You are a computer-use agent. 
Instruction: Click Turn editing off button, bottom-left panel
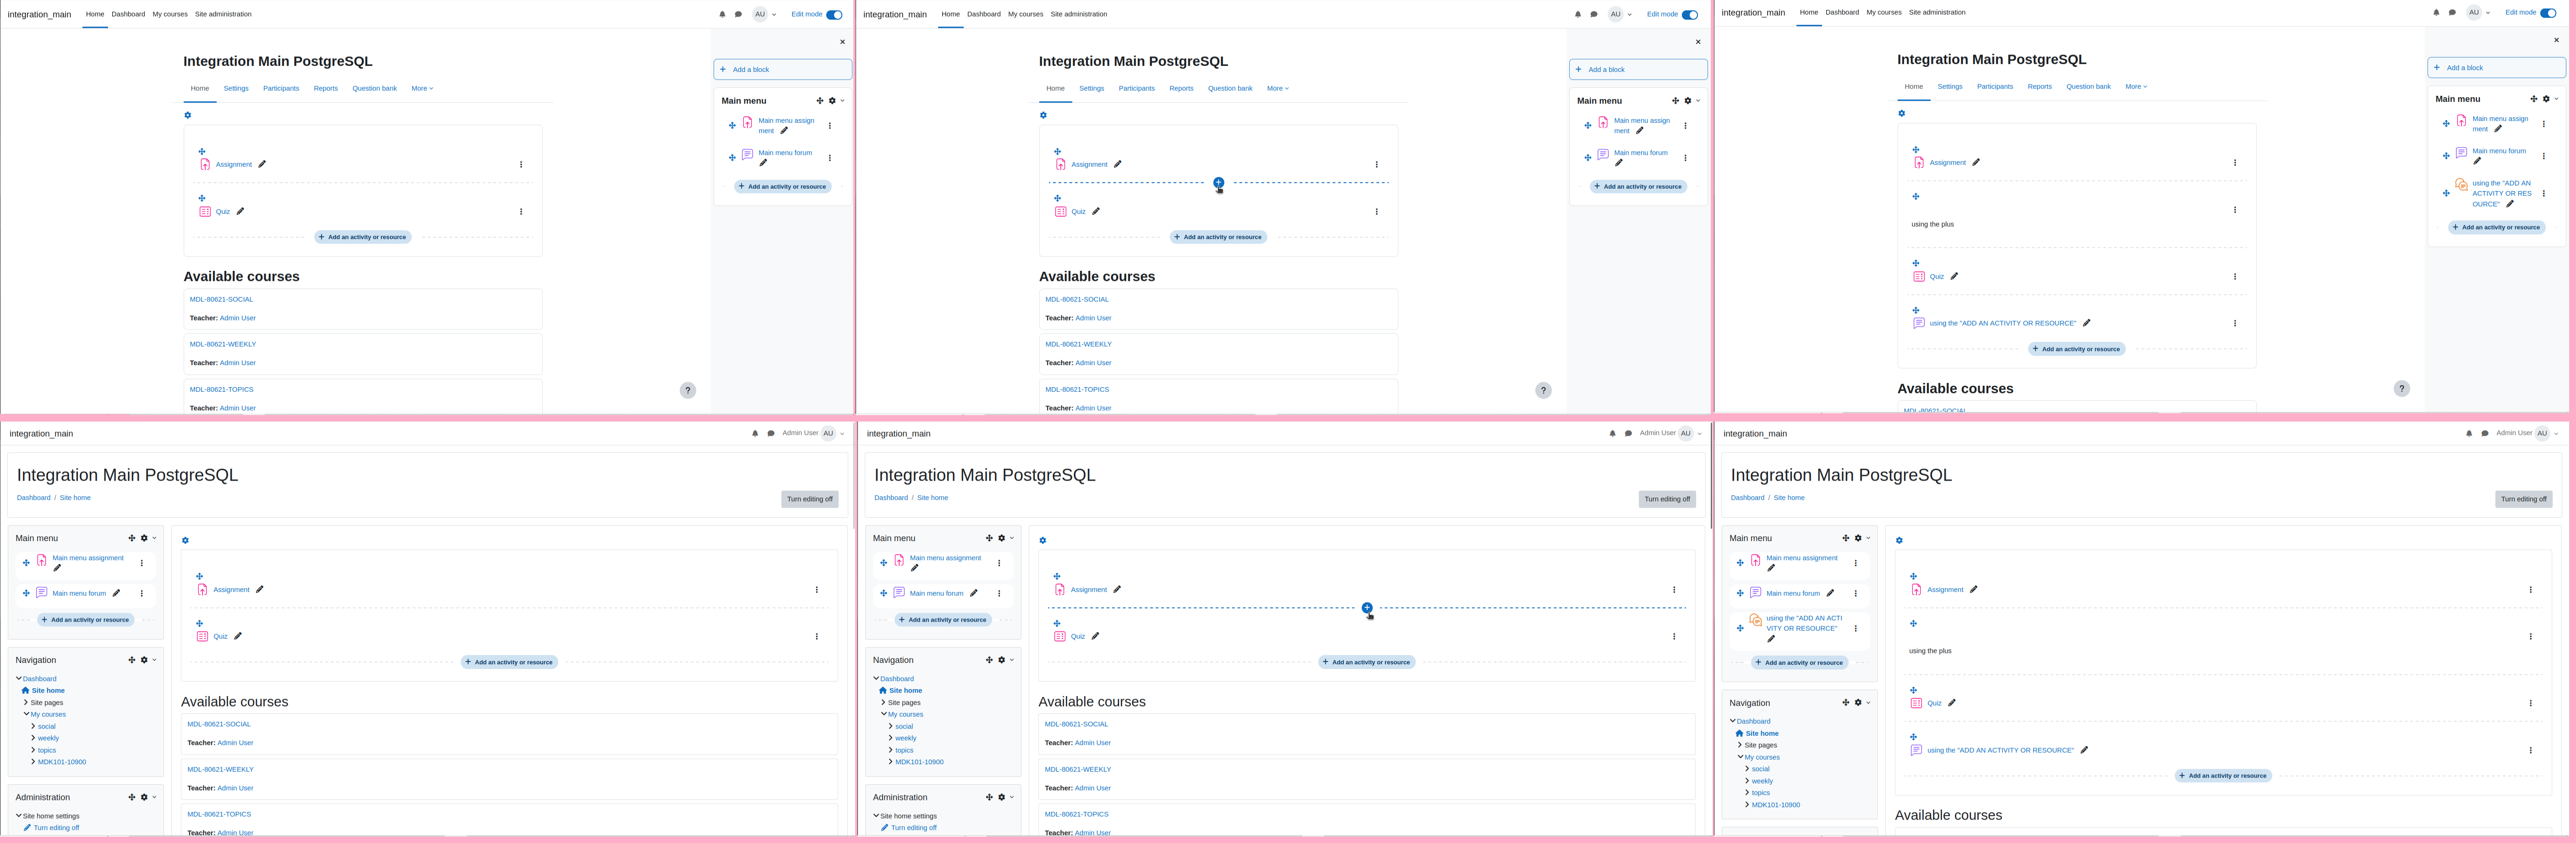[810, 499]
